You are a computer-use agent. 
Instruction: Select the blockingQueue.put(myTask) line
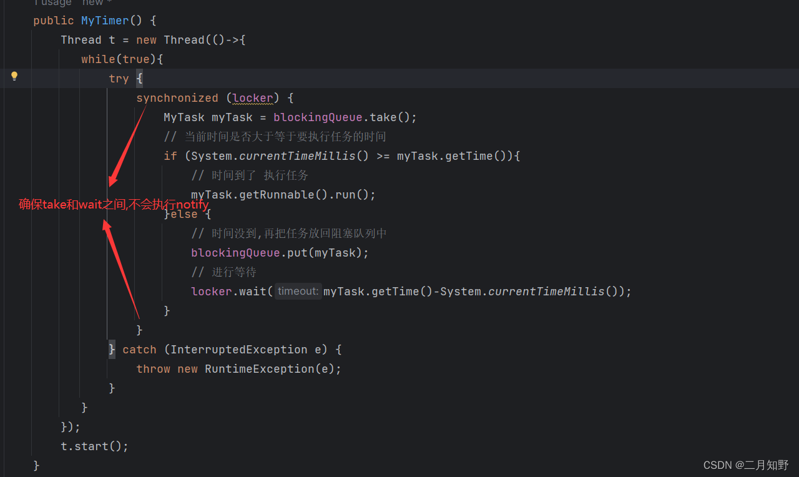[x=279, y=252]
